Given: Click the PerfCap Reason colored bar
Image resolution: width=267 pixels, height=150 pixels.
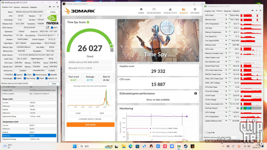Looking at the screenshot, I should point(251,108).
